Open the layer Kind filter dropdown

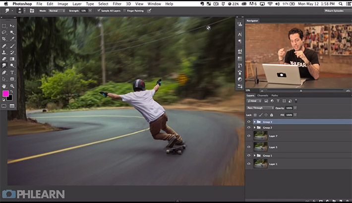click(254, 101)
